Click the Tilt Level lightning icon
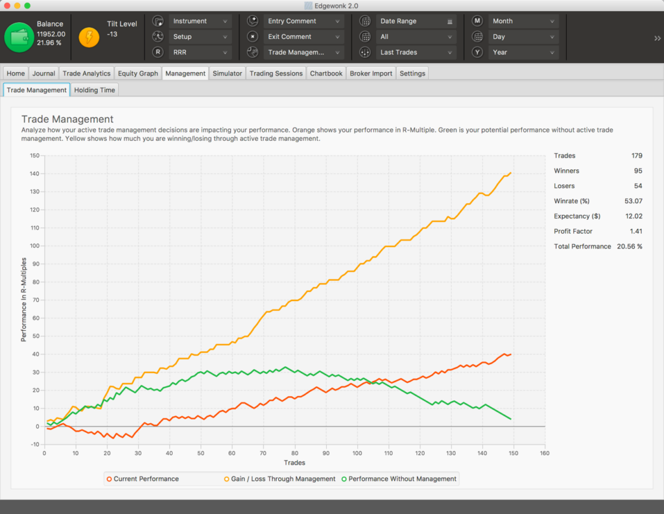The image size is (664, 514). click(88, 36)
